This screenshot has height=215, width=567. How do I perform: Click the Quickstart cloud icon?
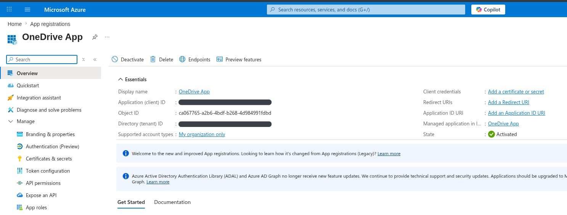point(10,85)
